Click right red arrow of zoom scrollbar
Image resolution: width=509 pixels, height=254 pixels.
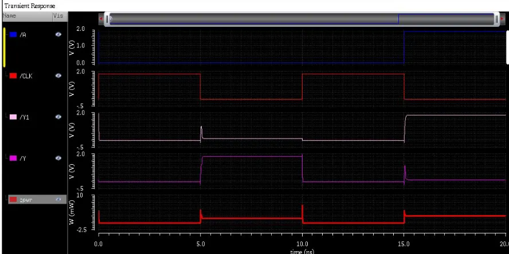point(503,19)
